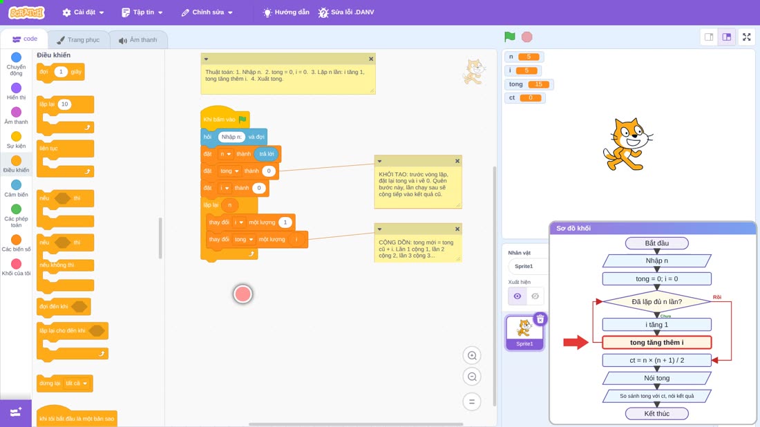
Task: Open the 'tất cả' dropdown in dừng lại block
Action: click(x=77, y=383)
